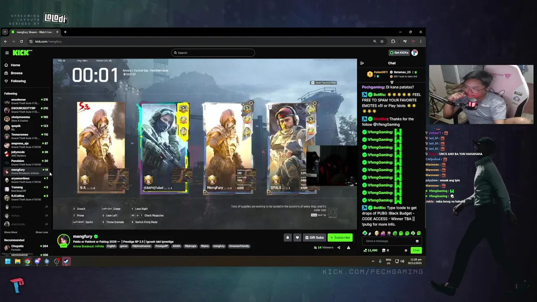
Task: Open Chrome tab search dropdown
Action: coord(5,32)
